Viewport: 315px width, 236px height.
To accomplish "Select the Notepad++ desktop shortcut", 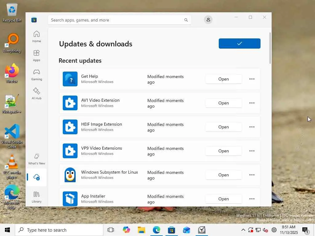I will (x=12, y=104).
